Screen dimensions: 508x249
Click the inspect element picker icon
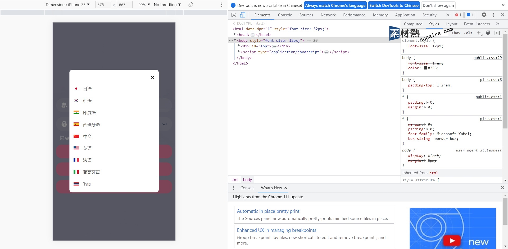point(234,15)
